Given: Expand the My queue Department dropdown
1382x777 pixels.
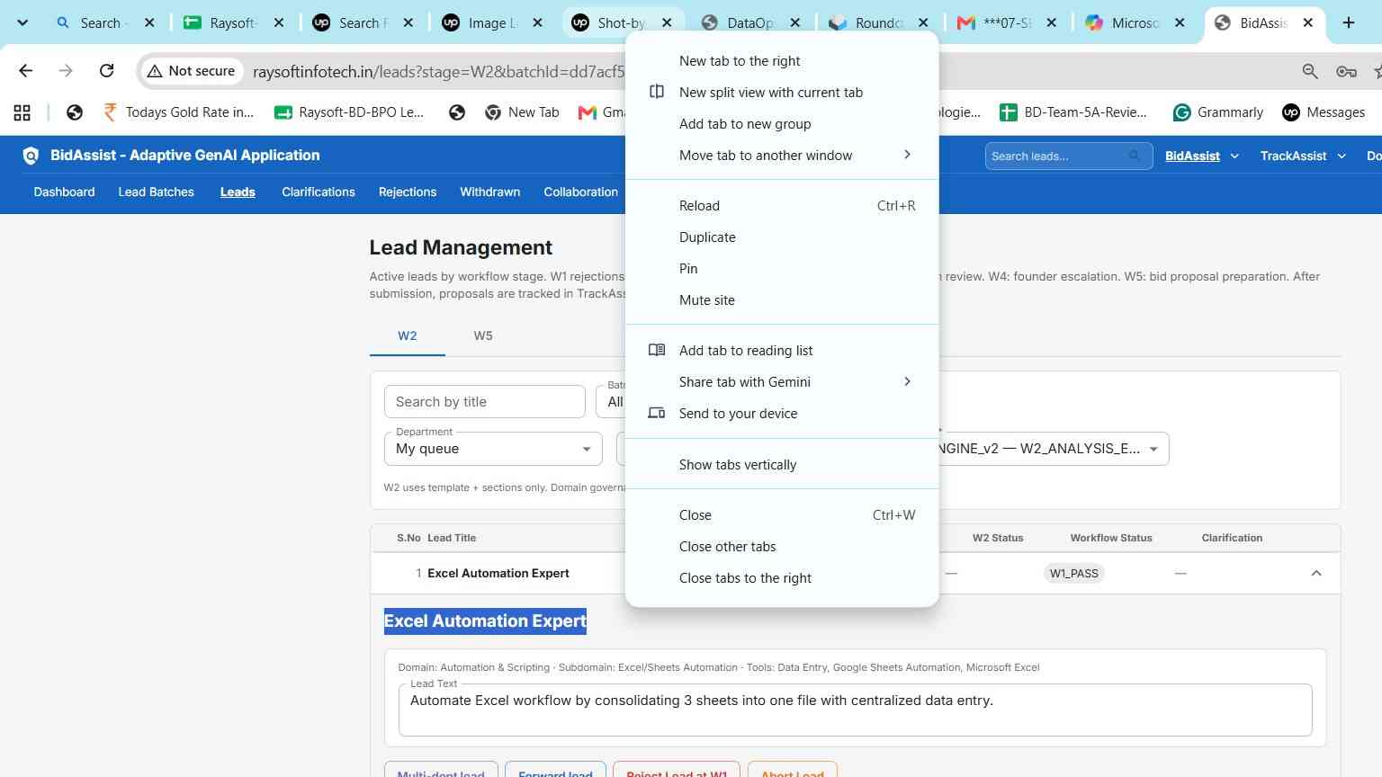Looking at the screenshot, I should (x=493, y=449).
